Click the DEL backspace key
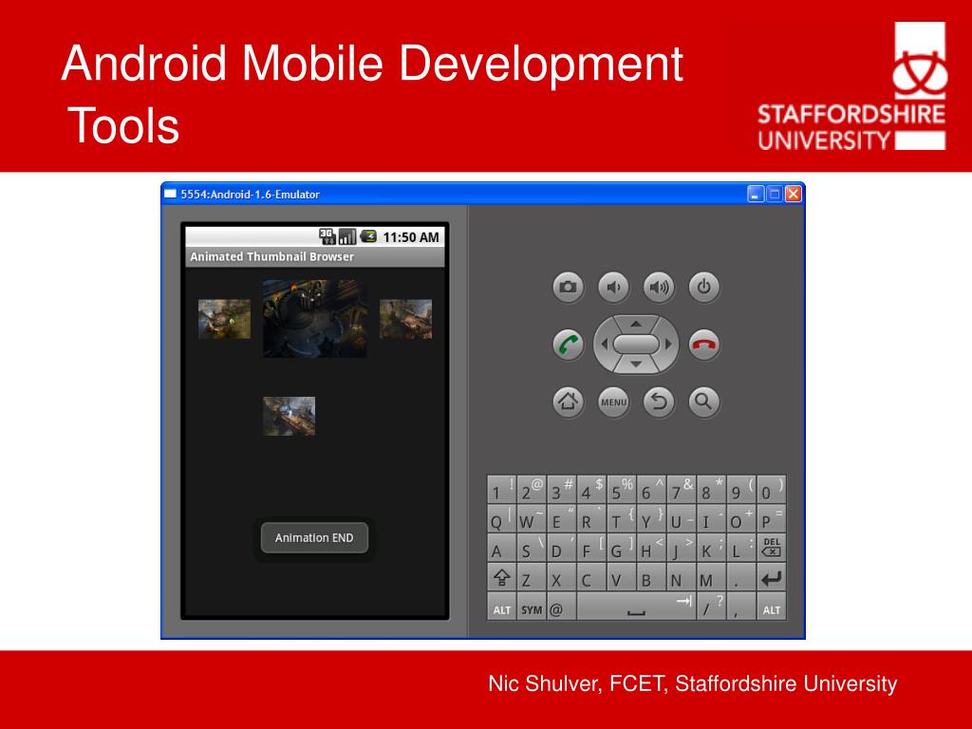 771,548
